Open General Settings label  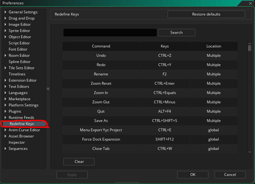tap(23, 12)
